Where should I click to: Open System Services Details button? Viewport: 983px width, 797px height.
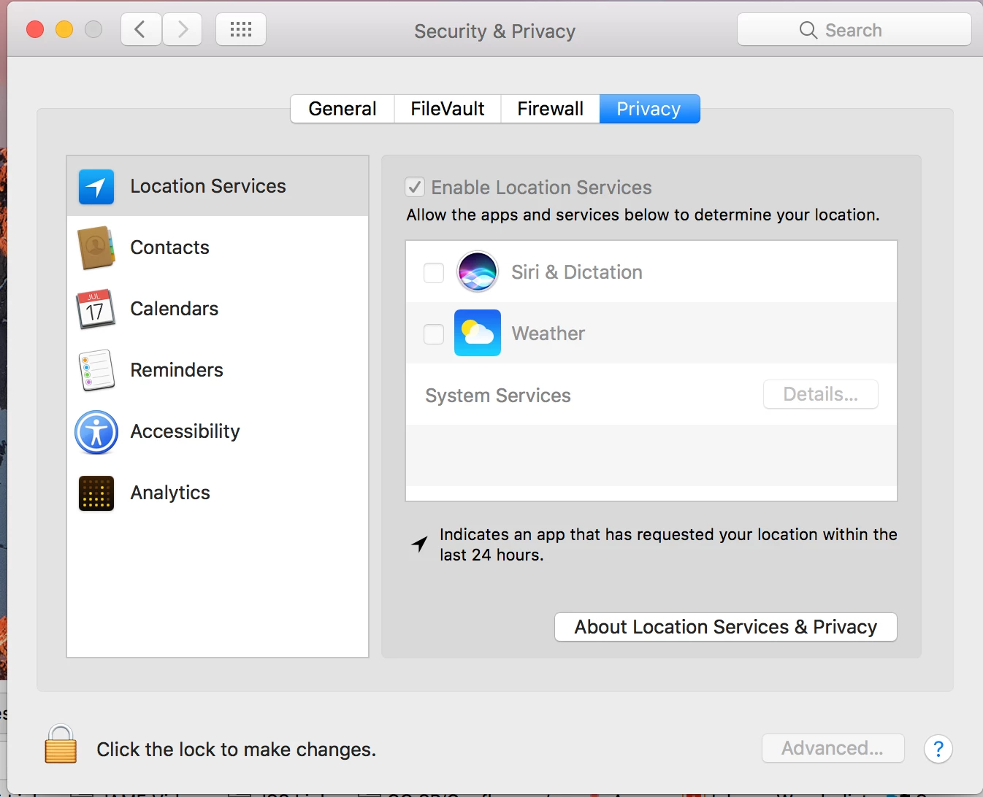[x=821, y=394]
